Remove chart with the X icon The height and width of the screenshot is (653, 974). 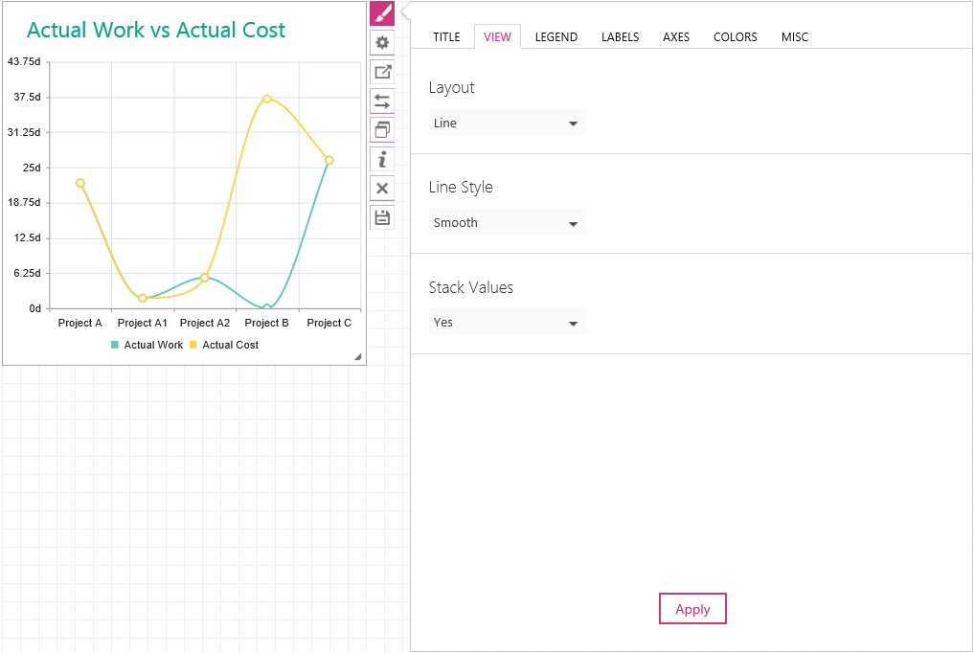[x=382, y=188]
